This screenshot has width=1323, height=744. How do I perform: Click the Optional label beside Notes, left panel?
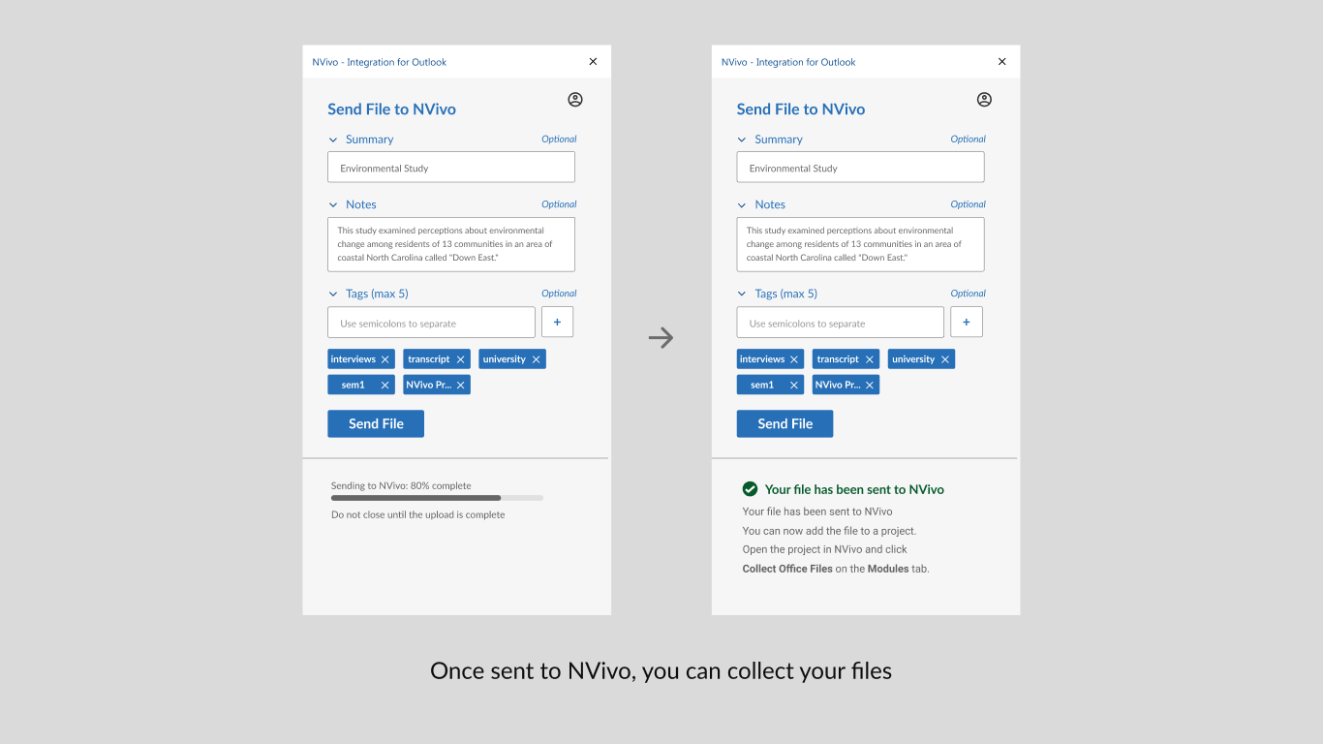tap(559, 204)
